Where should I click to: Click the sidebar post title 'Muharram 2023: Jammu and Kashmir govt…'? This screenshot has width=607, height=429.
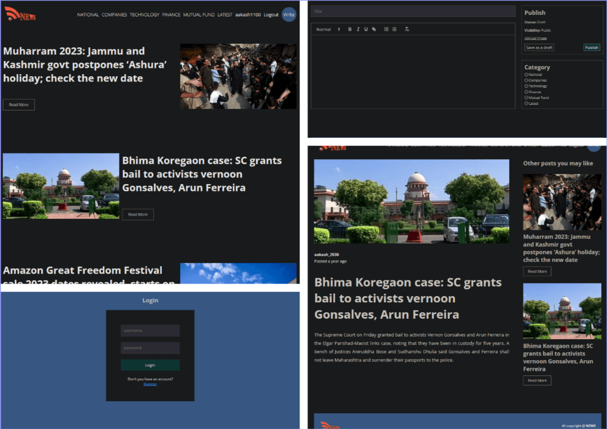pos(561,248)
